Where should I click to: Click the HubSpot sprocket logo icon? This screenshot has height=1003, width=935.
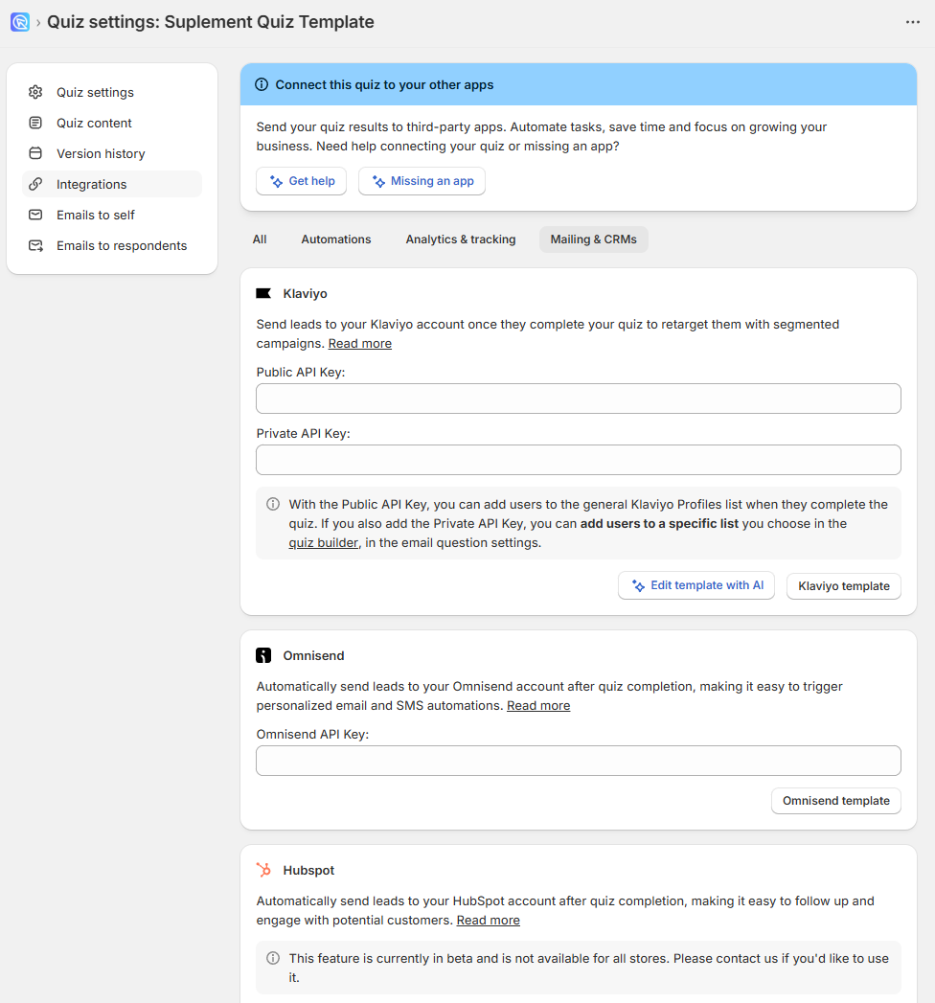pos(263,870)
